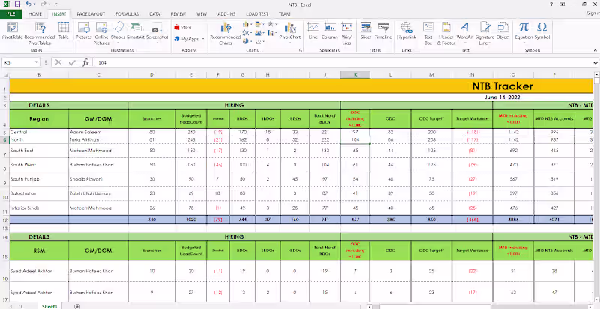Insert a SmartArt graphic

[x=136, y=31]
